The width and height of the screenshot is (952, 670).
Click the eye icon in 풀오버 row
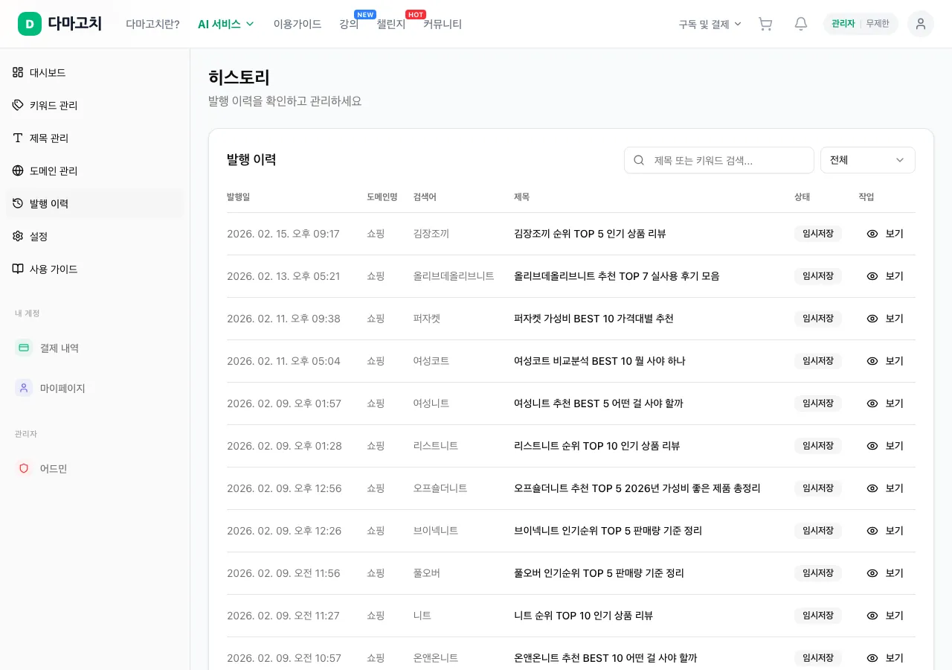tap(872, 573)
